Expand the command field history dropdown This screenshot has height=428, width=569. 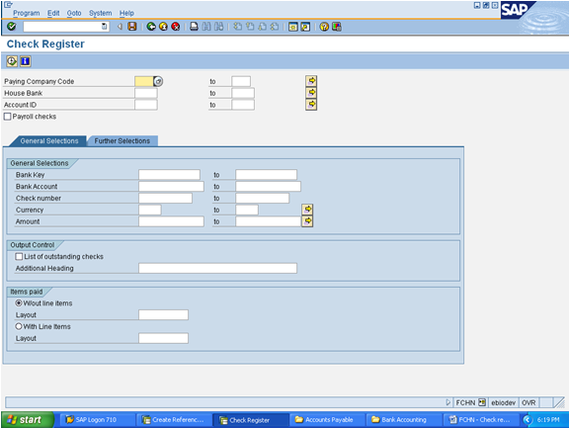coord(104,27)
